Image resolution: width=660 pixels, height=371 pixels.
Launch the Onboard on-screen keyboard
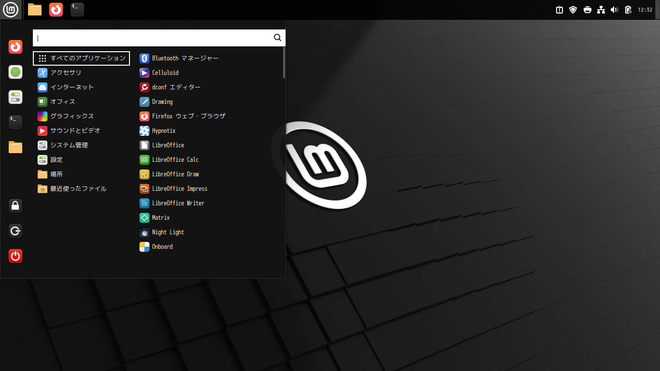tap(209, 246)
